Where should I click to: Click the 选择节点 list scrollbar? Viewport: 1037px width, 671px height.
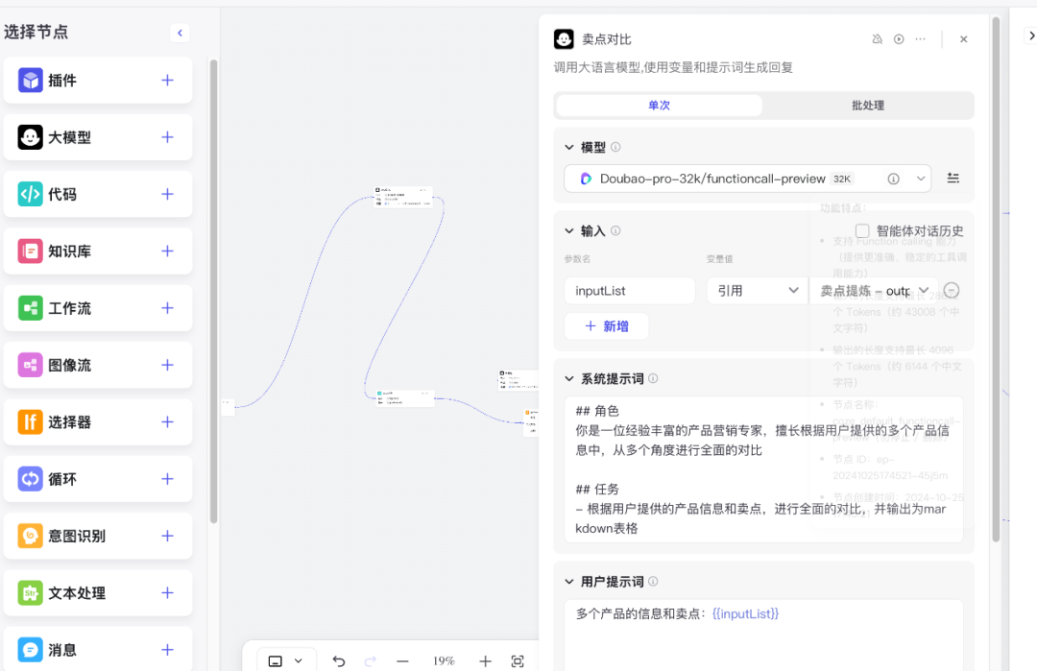click(213, 291)
